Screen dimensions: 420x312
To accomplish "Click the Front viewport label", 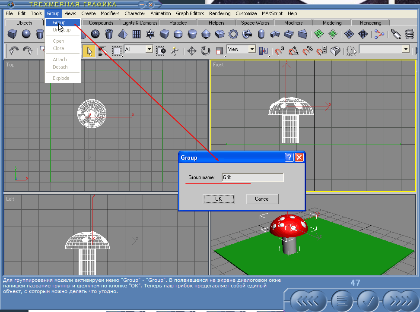I will [x=218, y=65].
